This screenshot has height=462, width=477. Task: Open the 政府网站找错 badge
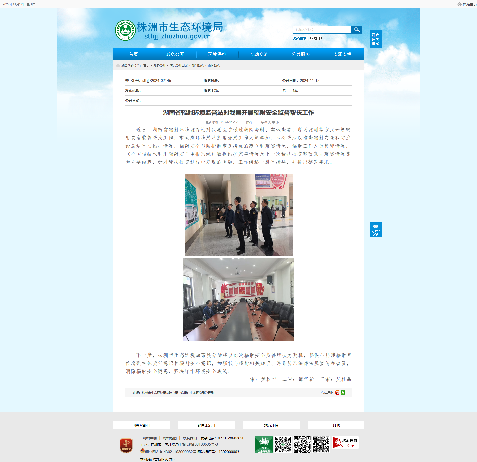pyautogui.click(x=345, y=443)
